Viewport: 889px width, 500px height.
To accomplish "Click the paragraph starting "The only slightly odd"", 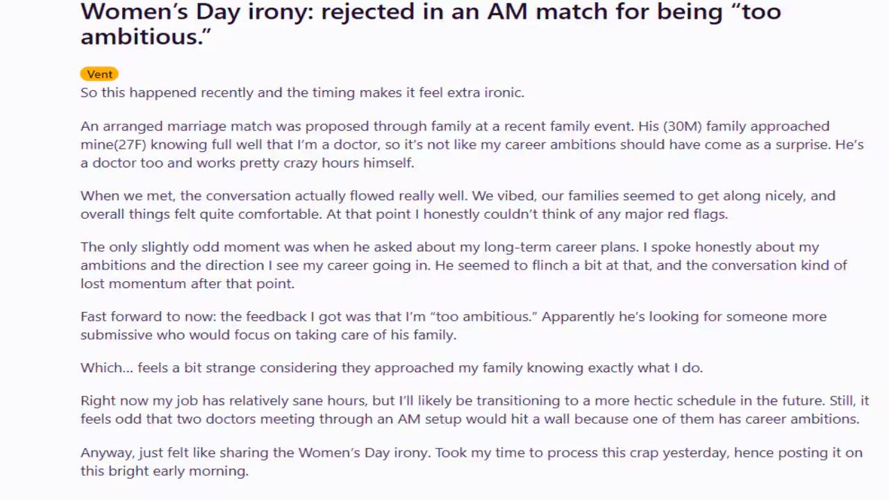I will click(x=464, y=265).
